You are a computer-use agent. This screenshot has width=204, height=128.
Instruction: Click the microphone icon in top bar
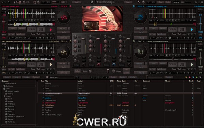pos(139,2)
